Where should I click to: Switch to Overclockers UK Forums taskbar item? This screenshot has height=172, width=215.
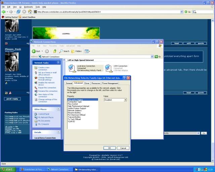(x=33, y=170)
